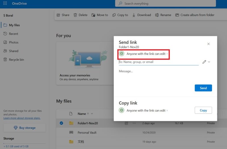Sort by Name column header

[82, 114]
